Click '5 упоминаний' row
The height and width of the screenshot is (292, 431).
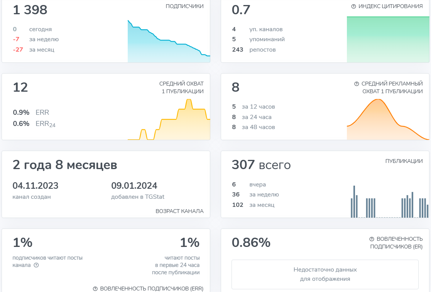[x=259, y=40]
